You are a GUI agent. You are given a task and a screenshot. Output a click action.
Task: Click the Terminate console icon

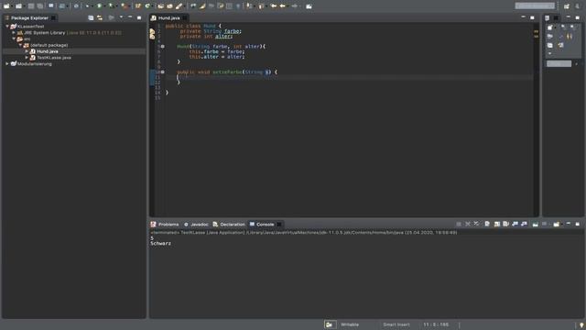coord(459,224)
